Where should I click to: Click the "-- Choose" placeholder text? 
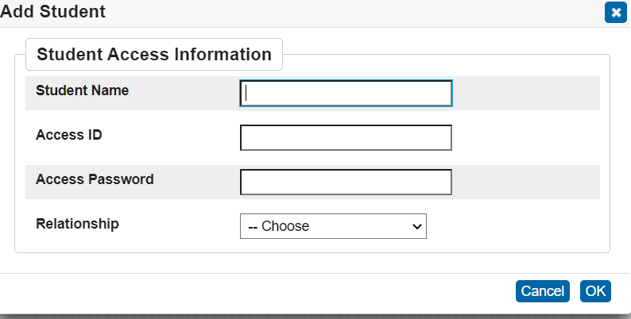[279, 226]
